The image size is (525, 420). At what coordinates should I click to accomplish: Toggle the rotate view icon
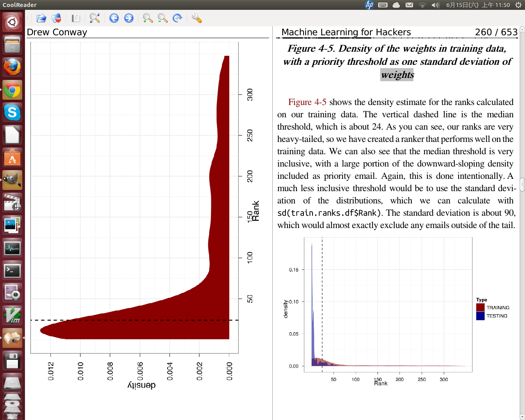178,18
